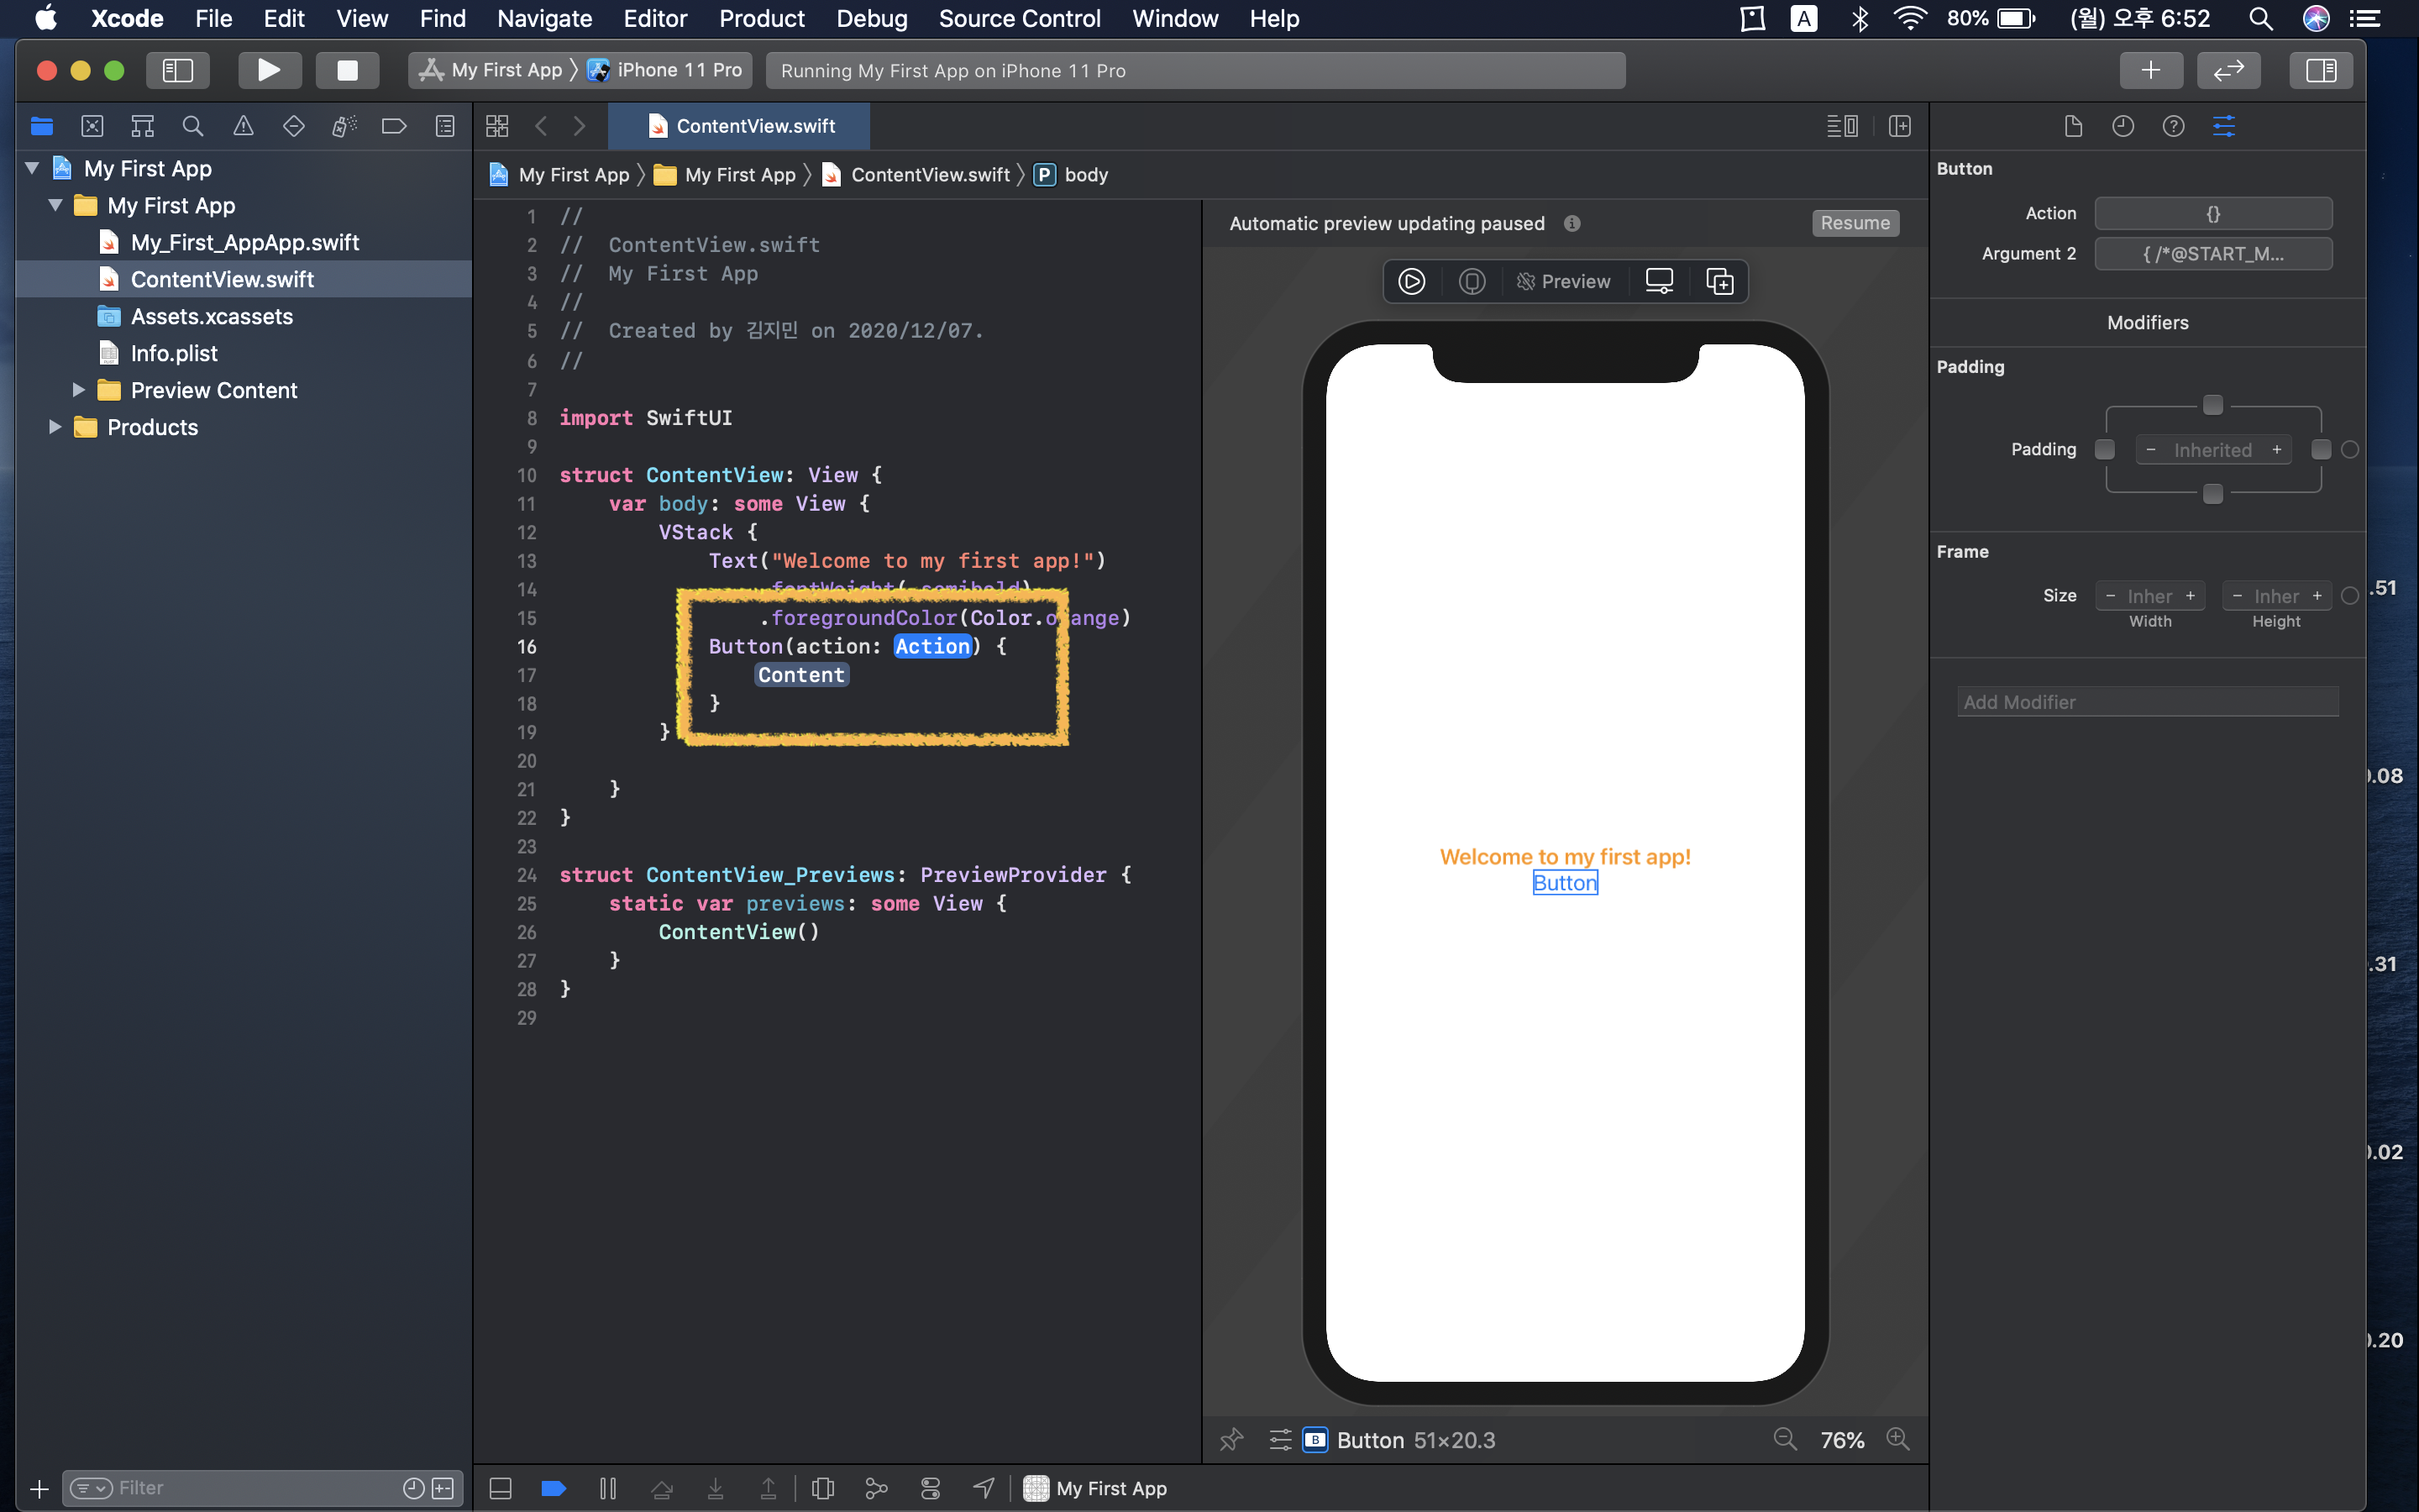Show the File inspector

(x=2073, y=126)
